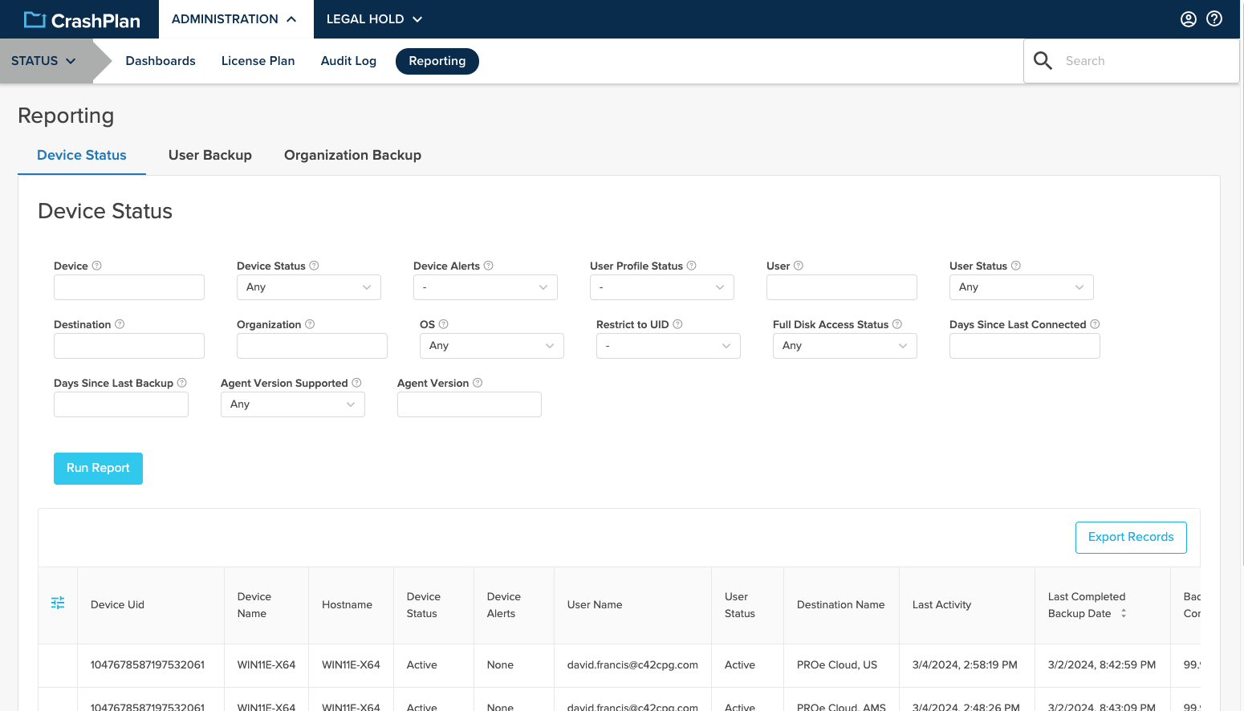Screen dimensions: 1244x711
Task: Click the help question mark icon top right
Action: (x=1214, y=18)
